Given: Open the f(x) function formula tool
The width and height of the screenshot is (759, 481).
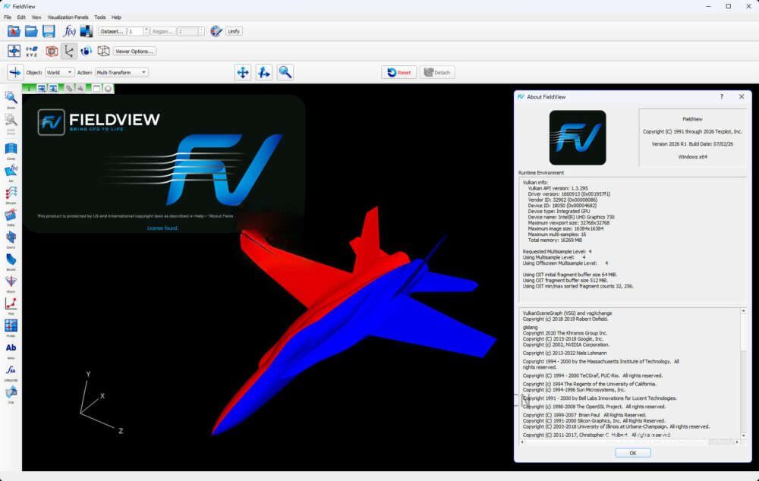Looking at the screenshot, I should tap(69, 31).
